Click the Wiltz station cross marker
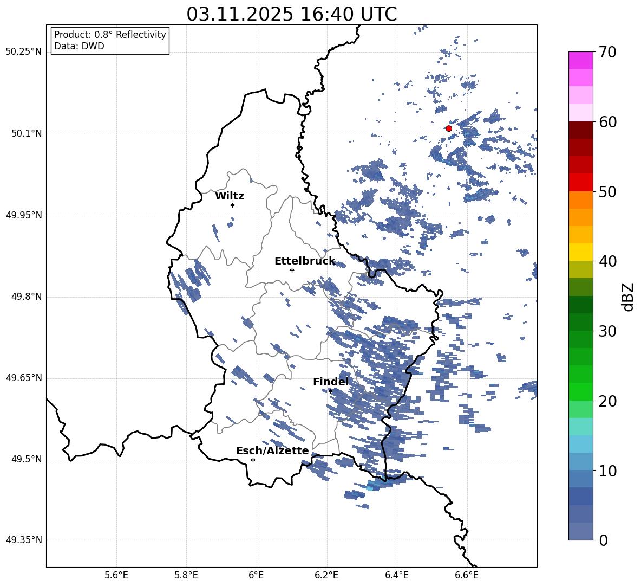Viewport: 641px width, 586px height. [233, 205]
